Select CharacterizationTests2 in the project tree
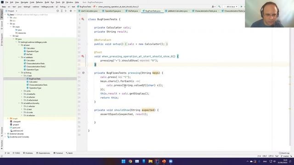Screen dimensions: 294x165 [36, 66]
